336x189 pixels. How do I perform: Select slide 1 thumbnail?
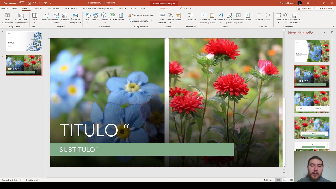pyautogui.click(x=24, y=41)
